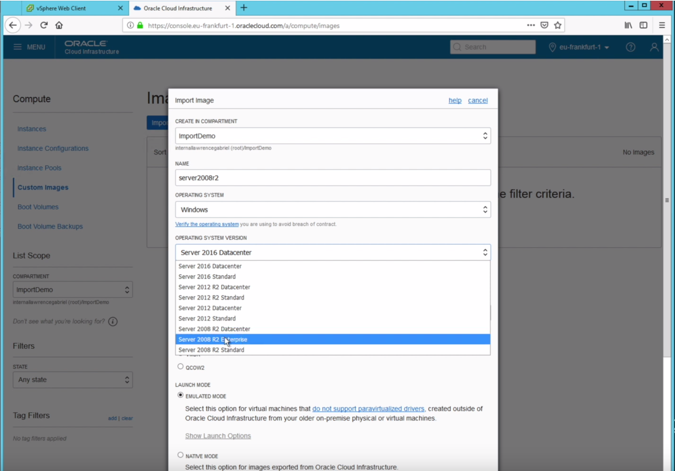Open the List Scope compartment dropdown
Screen dimensions: 675x471
[x=73, y=290]
